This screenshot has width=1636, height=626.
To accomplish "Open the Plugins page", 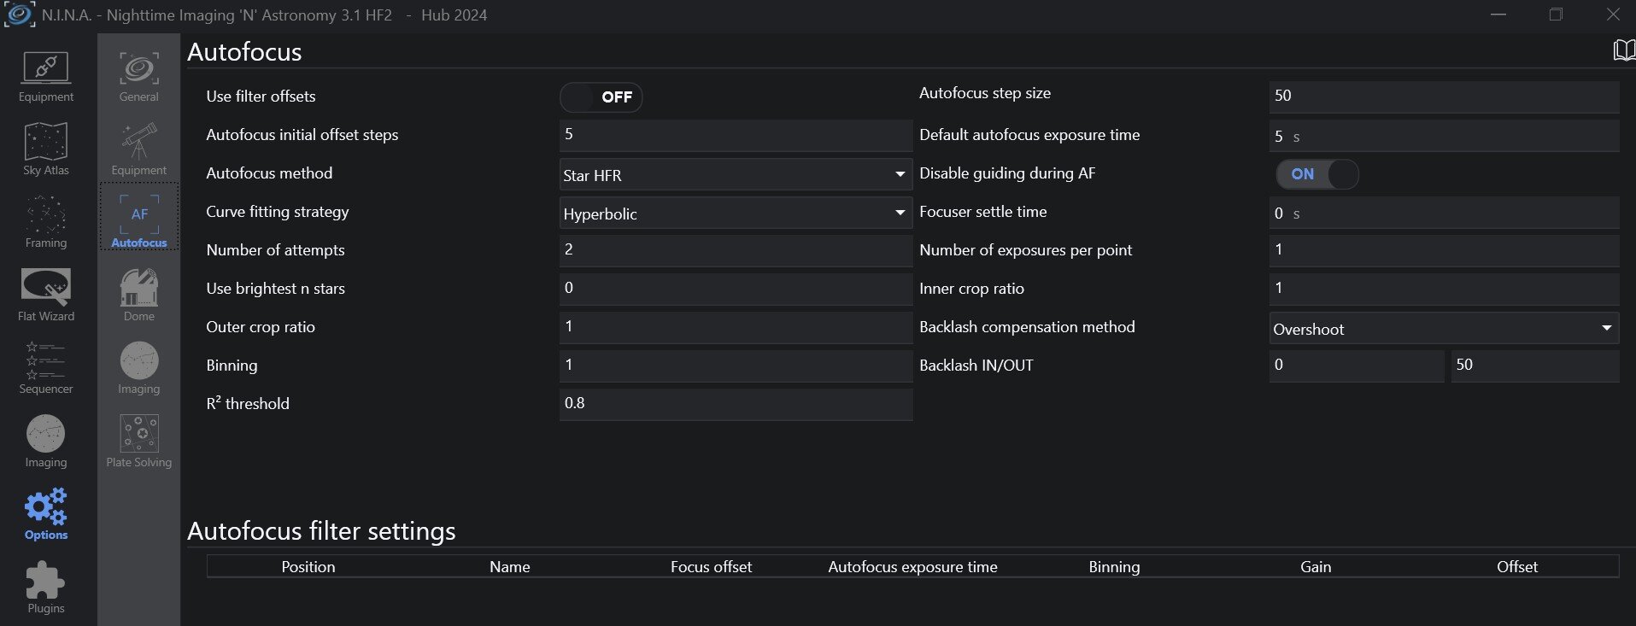I will [46, 588].
